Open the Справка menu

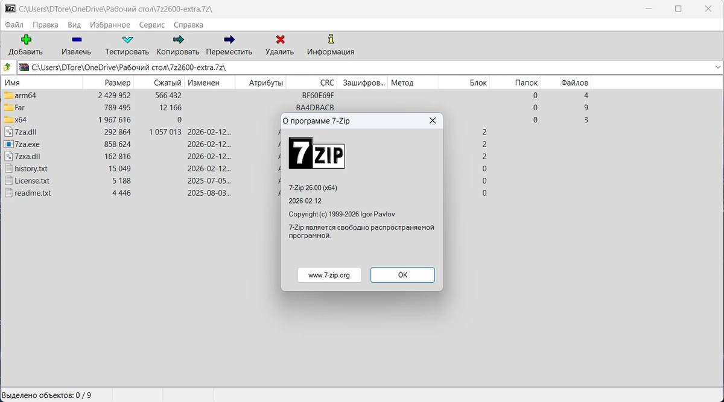188,25
